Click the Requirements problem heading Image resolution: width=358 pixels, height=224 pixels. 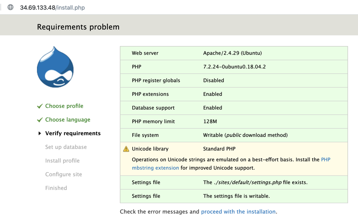point(78,27)
